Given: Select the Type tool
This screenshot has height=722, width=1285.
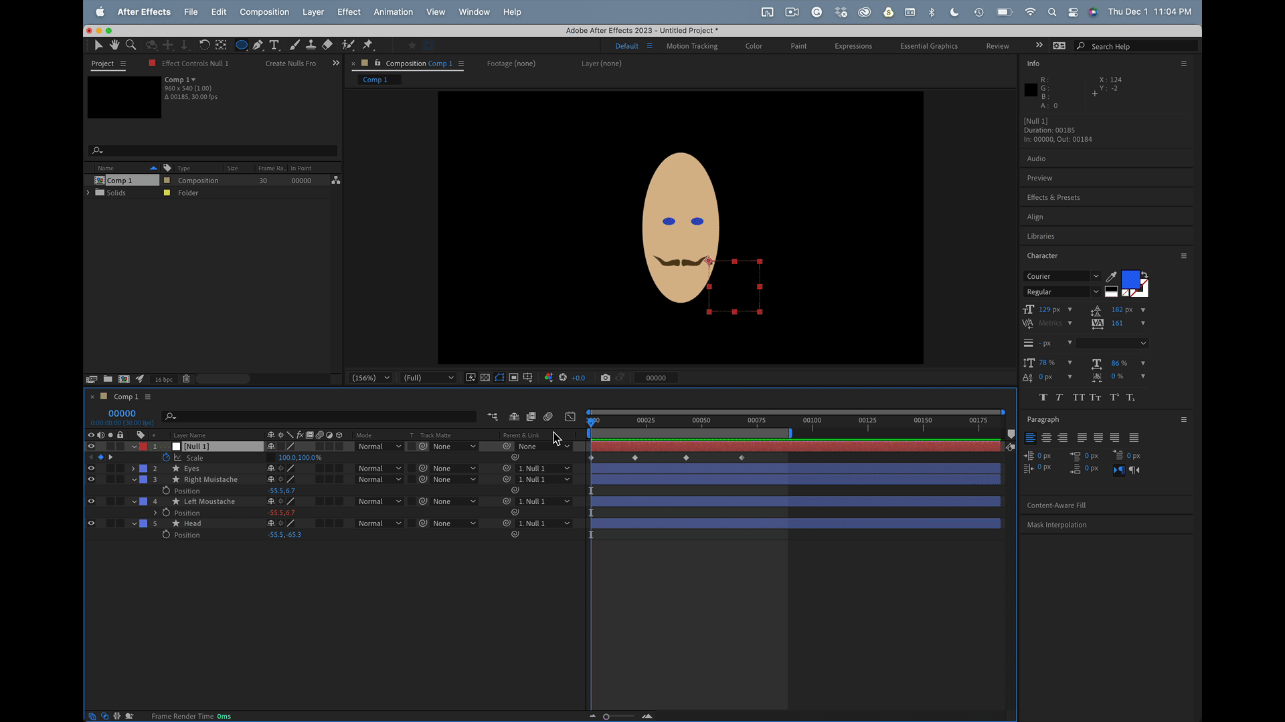Looking at the screenshot, I should tap(274, 45).
